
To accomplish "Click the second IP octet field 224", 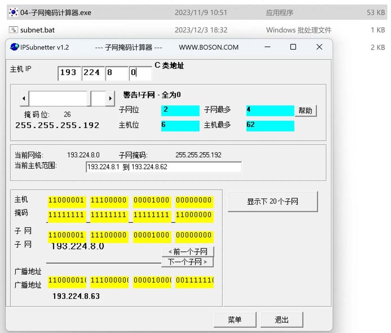I will click(93, 73).
